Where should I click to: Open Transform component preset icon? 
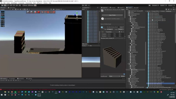[121, 32]
